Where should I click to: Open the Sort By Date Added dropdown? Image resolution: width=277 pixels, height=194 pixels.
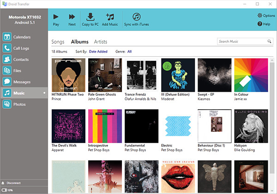98,52
